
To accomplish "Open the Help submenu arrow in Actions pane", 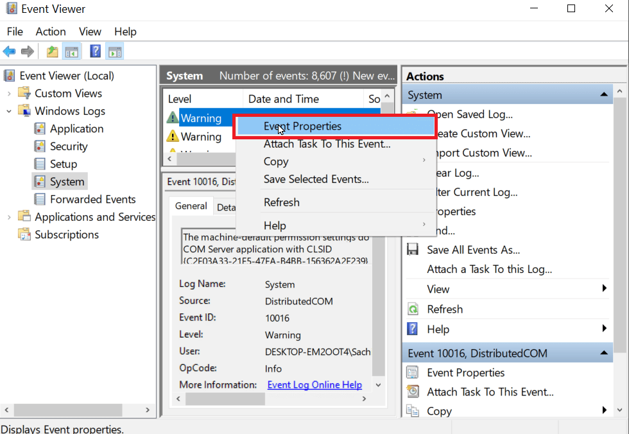I will click(x=605, y=329).
